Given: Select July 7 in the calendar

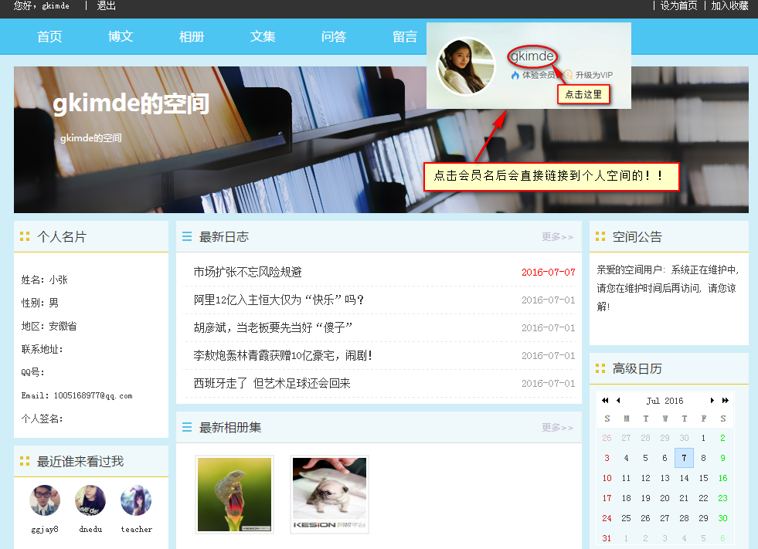Looking at the screenshot, I should [x=684, y=458].
